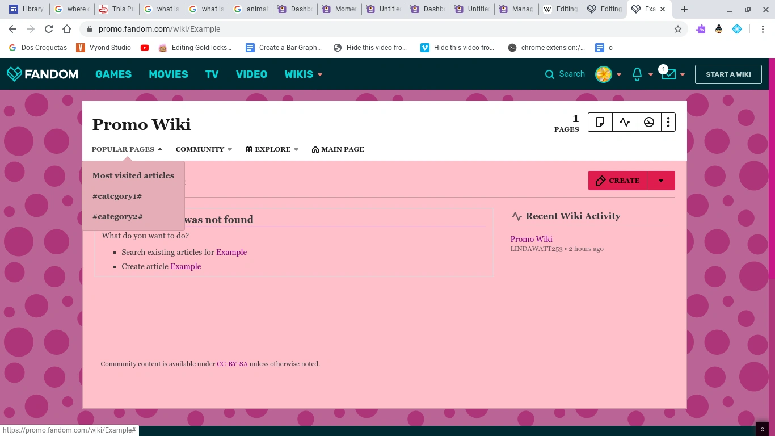Image resolution: width=775 pixels, height=436 pixels.
Task: Select #category2# menu entry
Action: pyautogui.click(x=117, y=216)
